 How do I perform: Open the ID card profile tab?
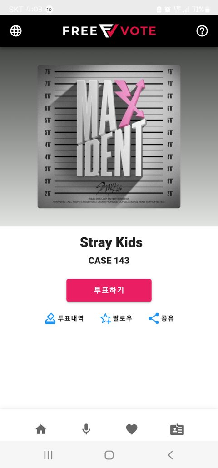pyautogui.click(x=177, y=429)
